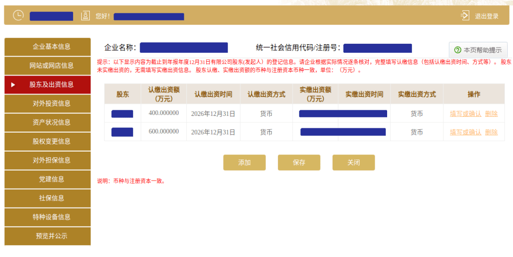The image size is (513, 257).
Task: Click the 实缴出资方式 column header
Action: (417, 94)
